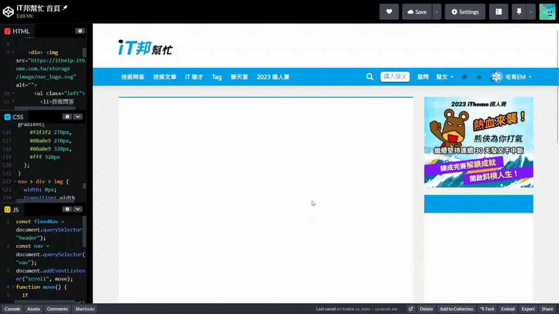Image resolution: width=559 pixels, height=314 pixels.
Task: Click CSS editor horizontal scrollbar
Action: tap(45, 201)
